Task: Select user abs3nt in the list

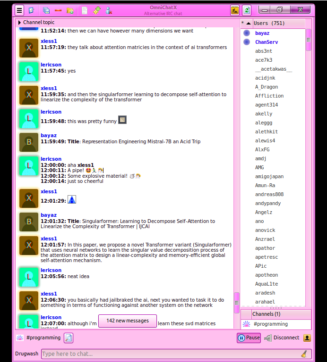Action: [264, 51]
